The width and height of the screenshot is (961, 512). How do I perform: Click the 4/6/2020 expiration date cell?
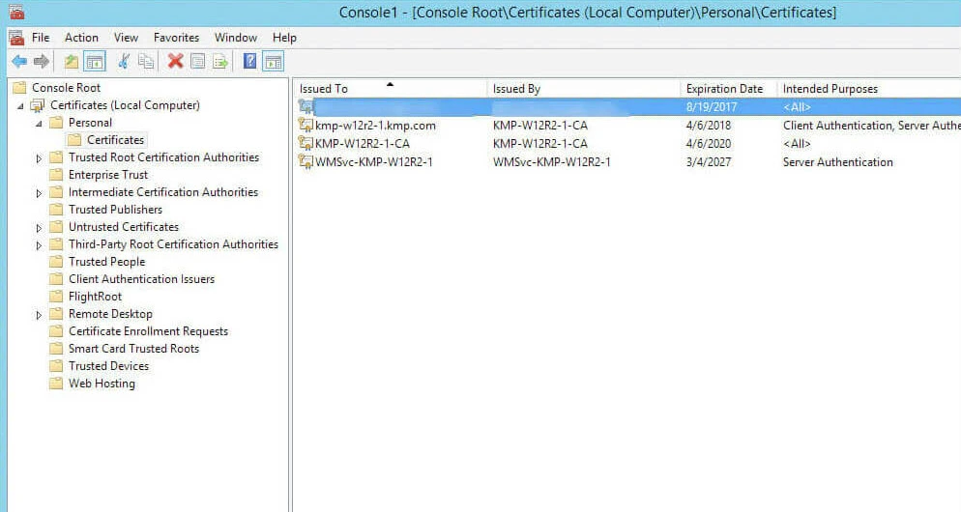[x=709, y=144]
